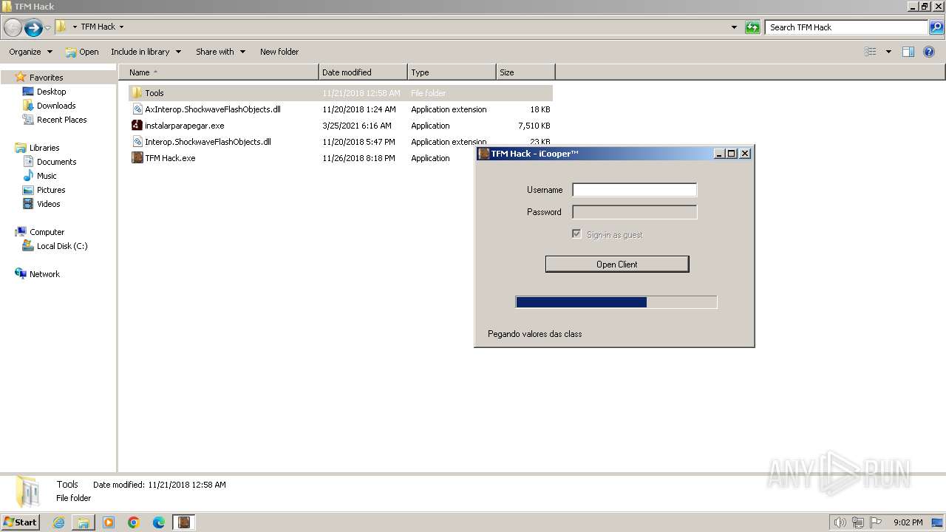Screen dimensions: 946x532
Task: Click the Start button
Action: pos(20,522)
